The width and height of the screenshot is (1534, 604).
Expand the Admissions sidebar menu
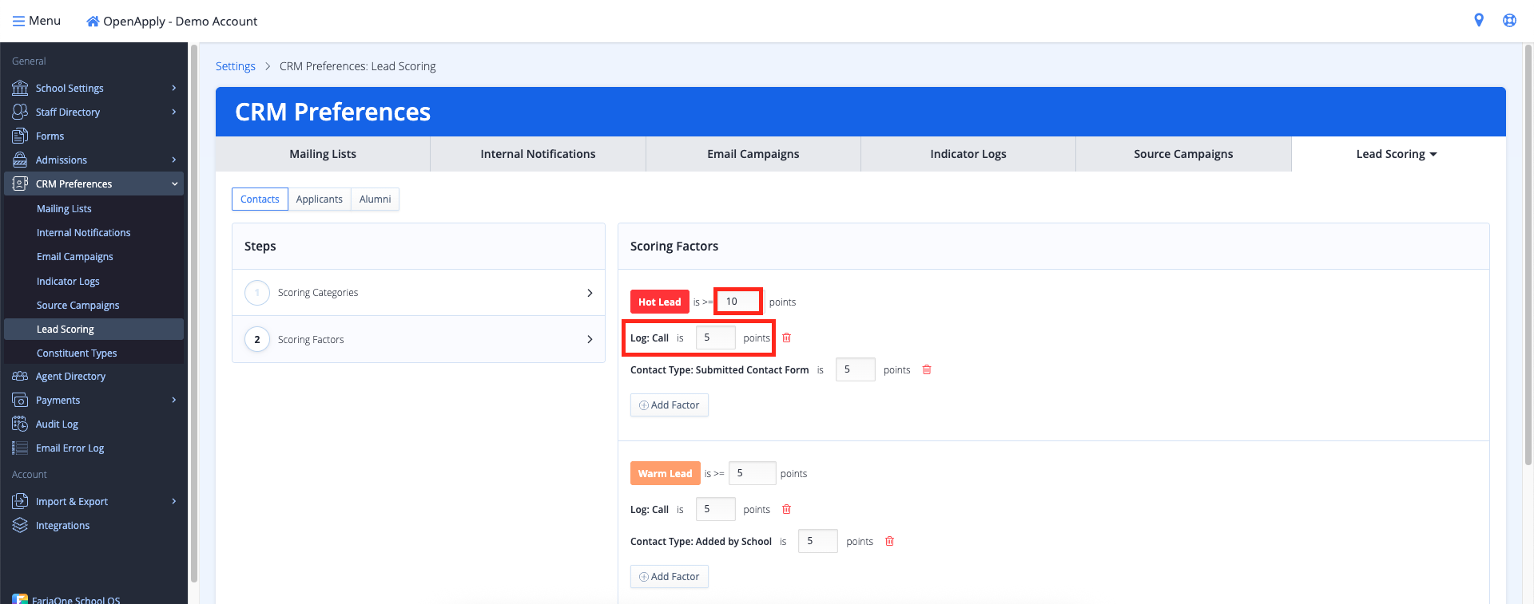point(173,160)
